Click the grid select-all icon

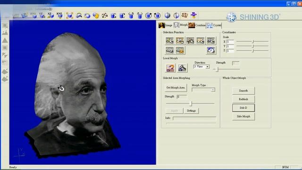click(x=170, y=51)
